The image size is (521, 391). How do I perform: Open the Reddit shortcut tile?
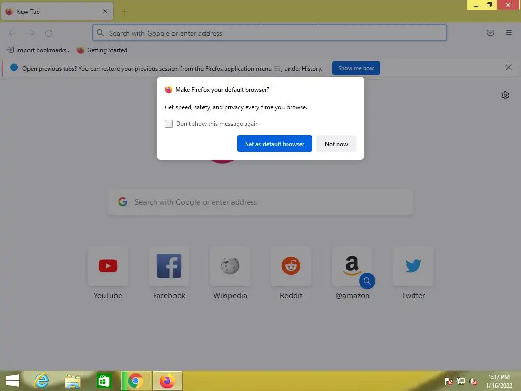tap(291, 266)
